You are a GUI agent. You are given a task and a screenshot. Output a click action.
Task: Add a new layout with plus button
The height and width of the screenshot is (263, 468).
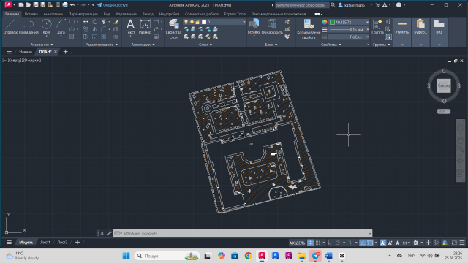pyautogui.click(x=78, y=242)
